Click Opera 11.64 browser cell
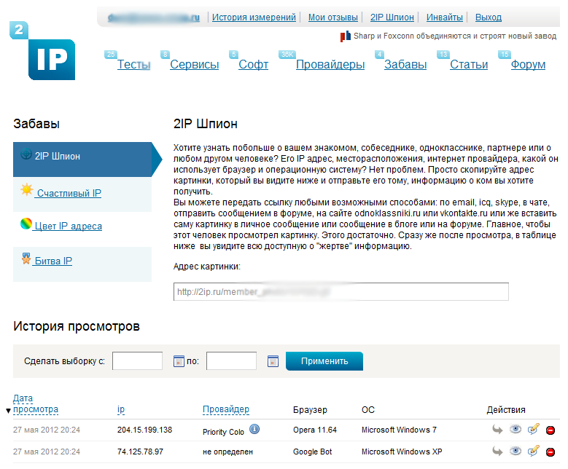The image size is (568, 469). tap(315, 430)
